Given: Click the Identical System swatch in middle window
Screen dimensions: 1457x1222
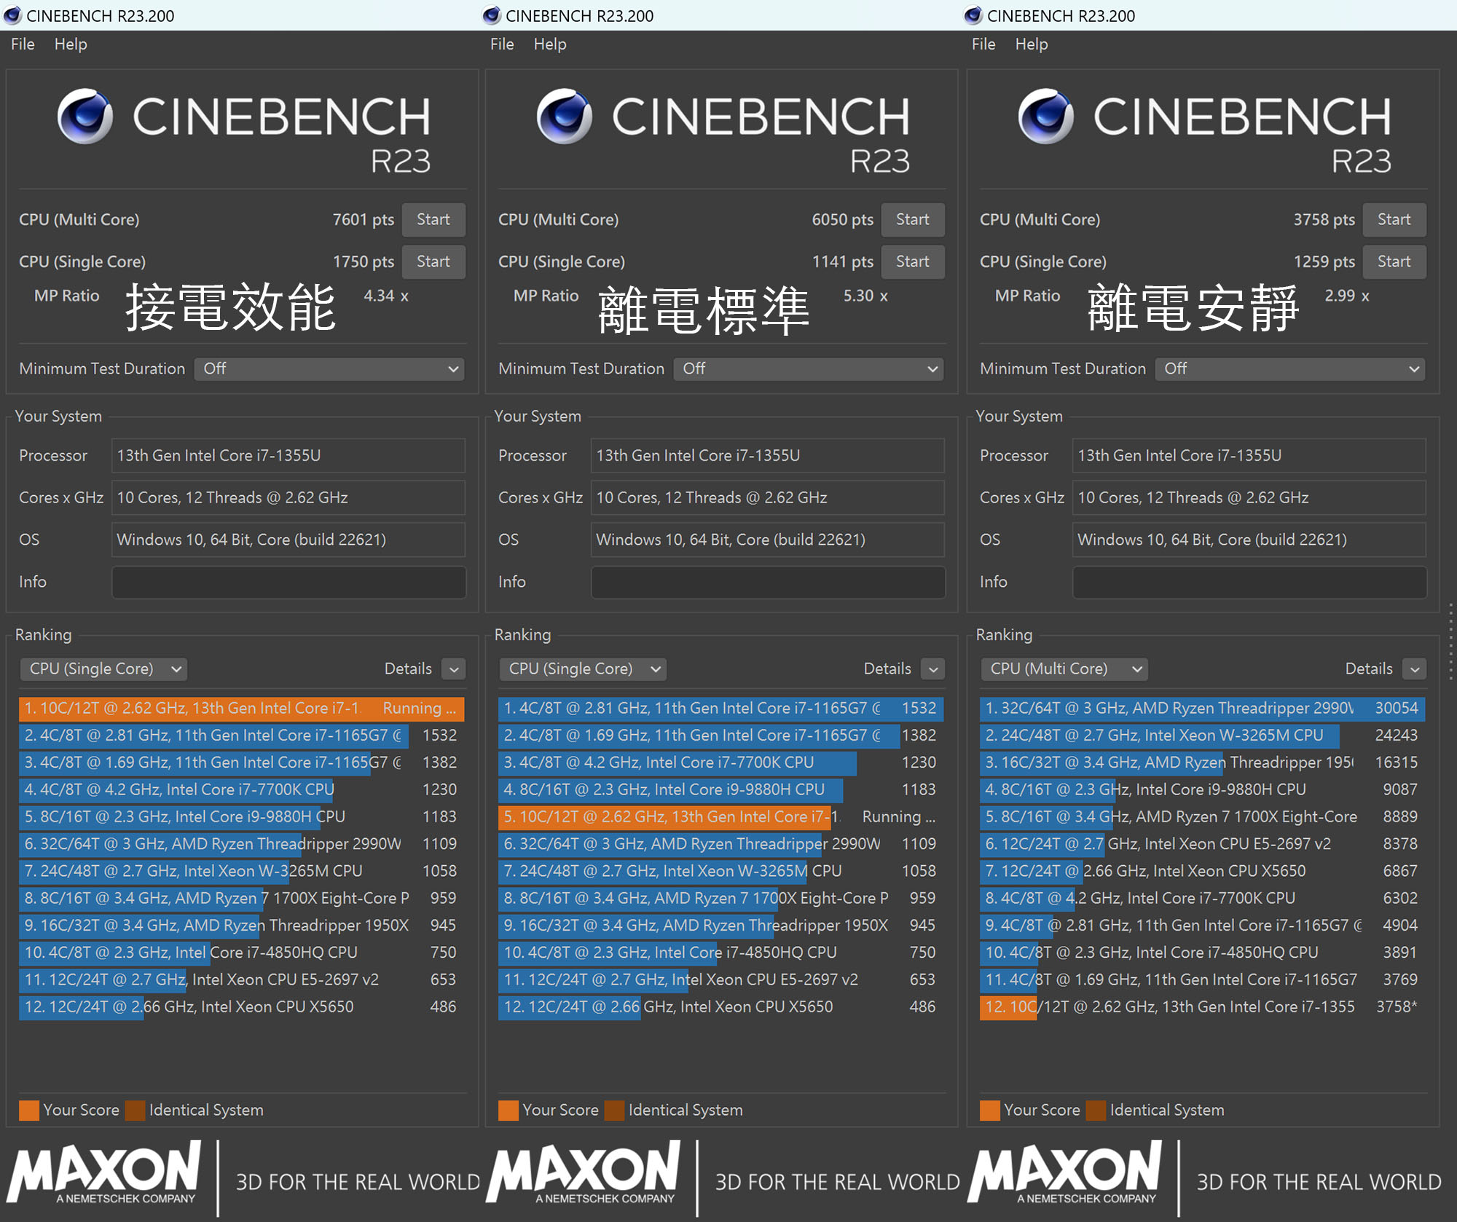Looking at the screenshot, I should 615,1111.
